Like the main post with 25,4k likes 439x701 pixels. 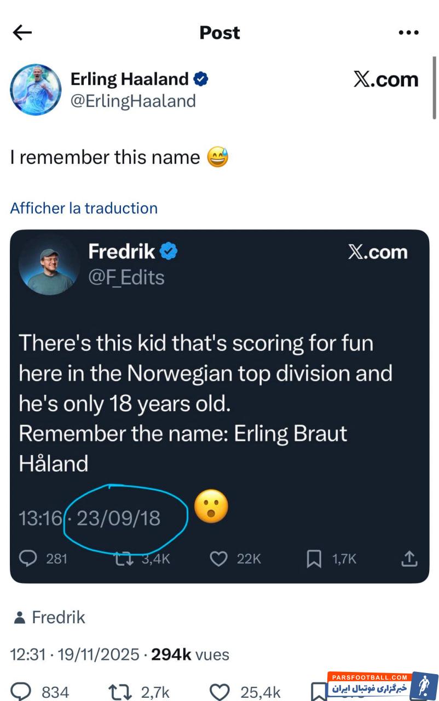click(x=221, y=692)
